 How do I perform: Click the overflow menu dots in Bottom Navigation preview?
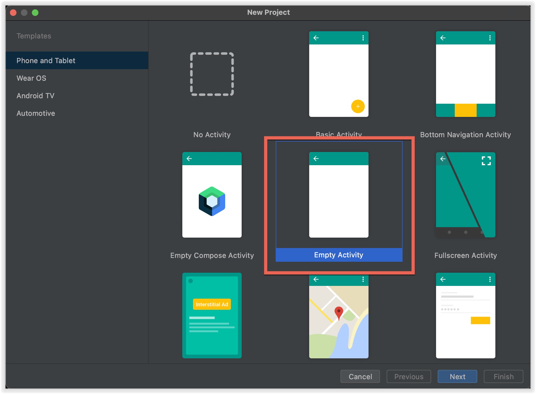point(490,38)
